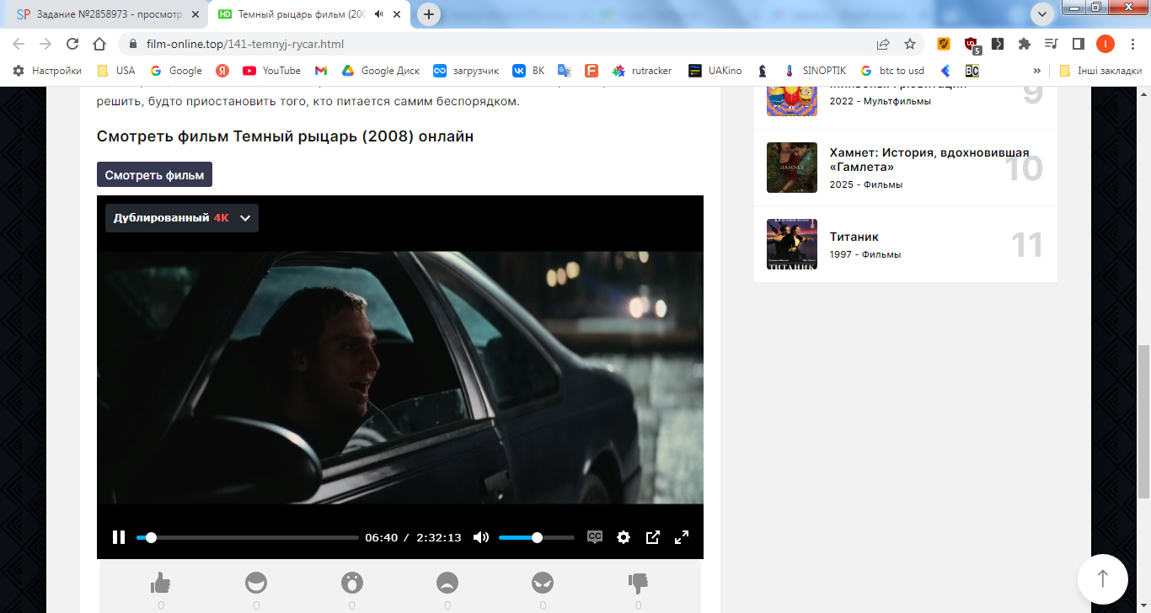This screenshot has height=613, width=1151.
Task: Share this page icon
Action: pos(883,44)
